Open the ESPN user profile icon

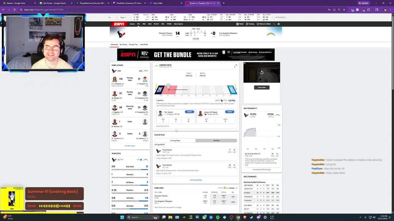pyautogui.click(x=279, y=24)
